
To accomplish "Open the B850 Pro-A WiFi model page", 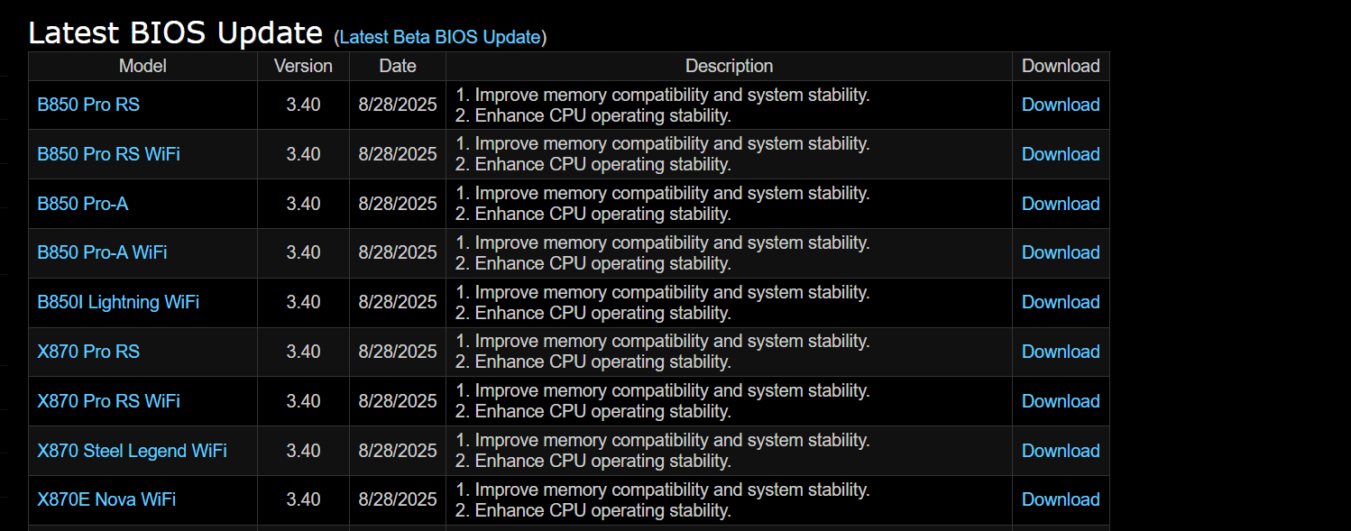I will pos(102,252).
